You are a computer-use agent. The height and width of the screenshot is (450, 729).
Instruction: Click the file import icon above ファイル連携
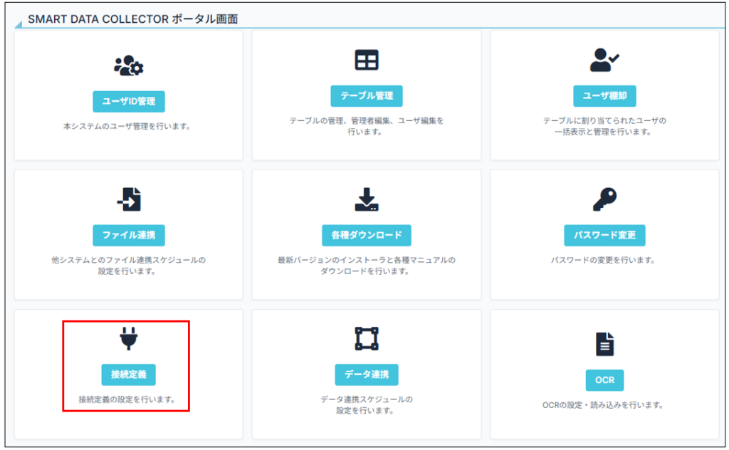click(x=128, y=200)
